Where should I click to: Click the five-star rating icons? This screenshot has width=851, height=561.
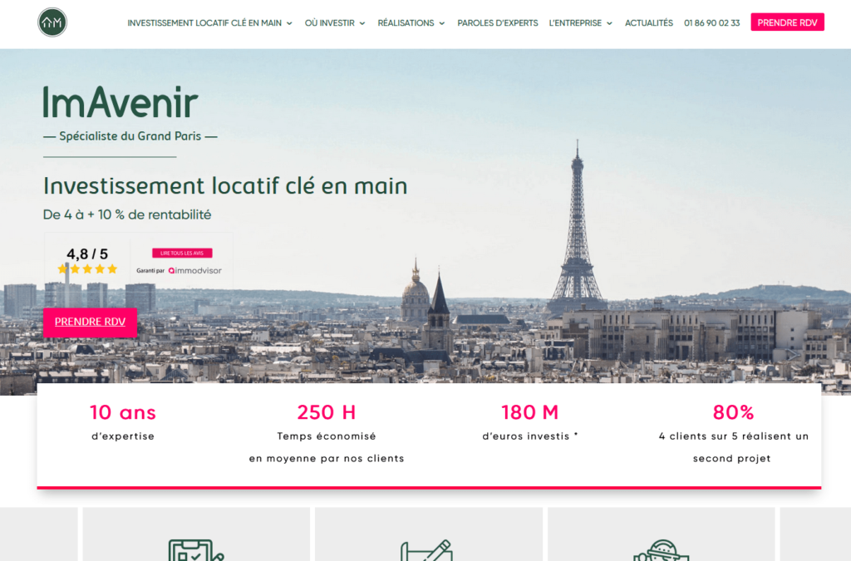tap(87, 268)
